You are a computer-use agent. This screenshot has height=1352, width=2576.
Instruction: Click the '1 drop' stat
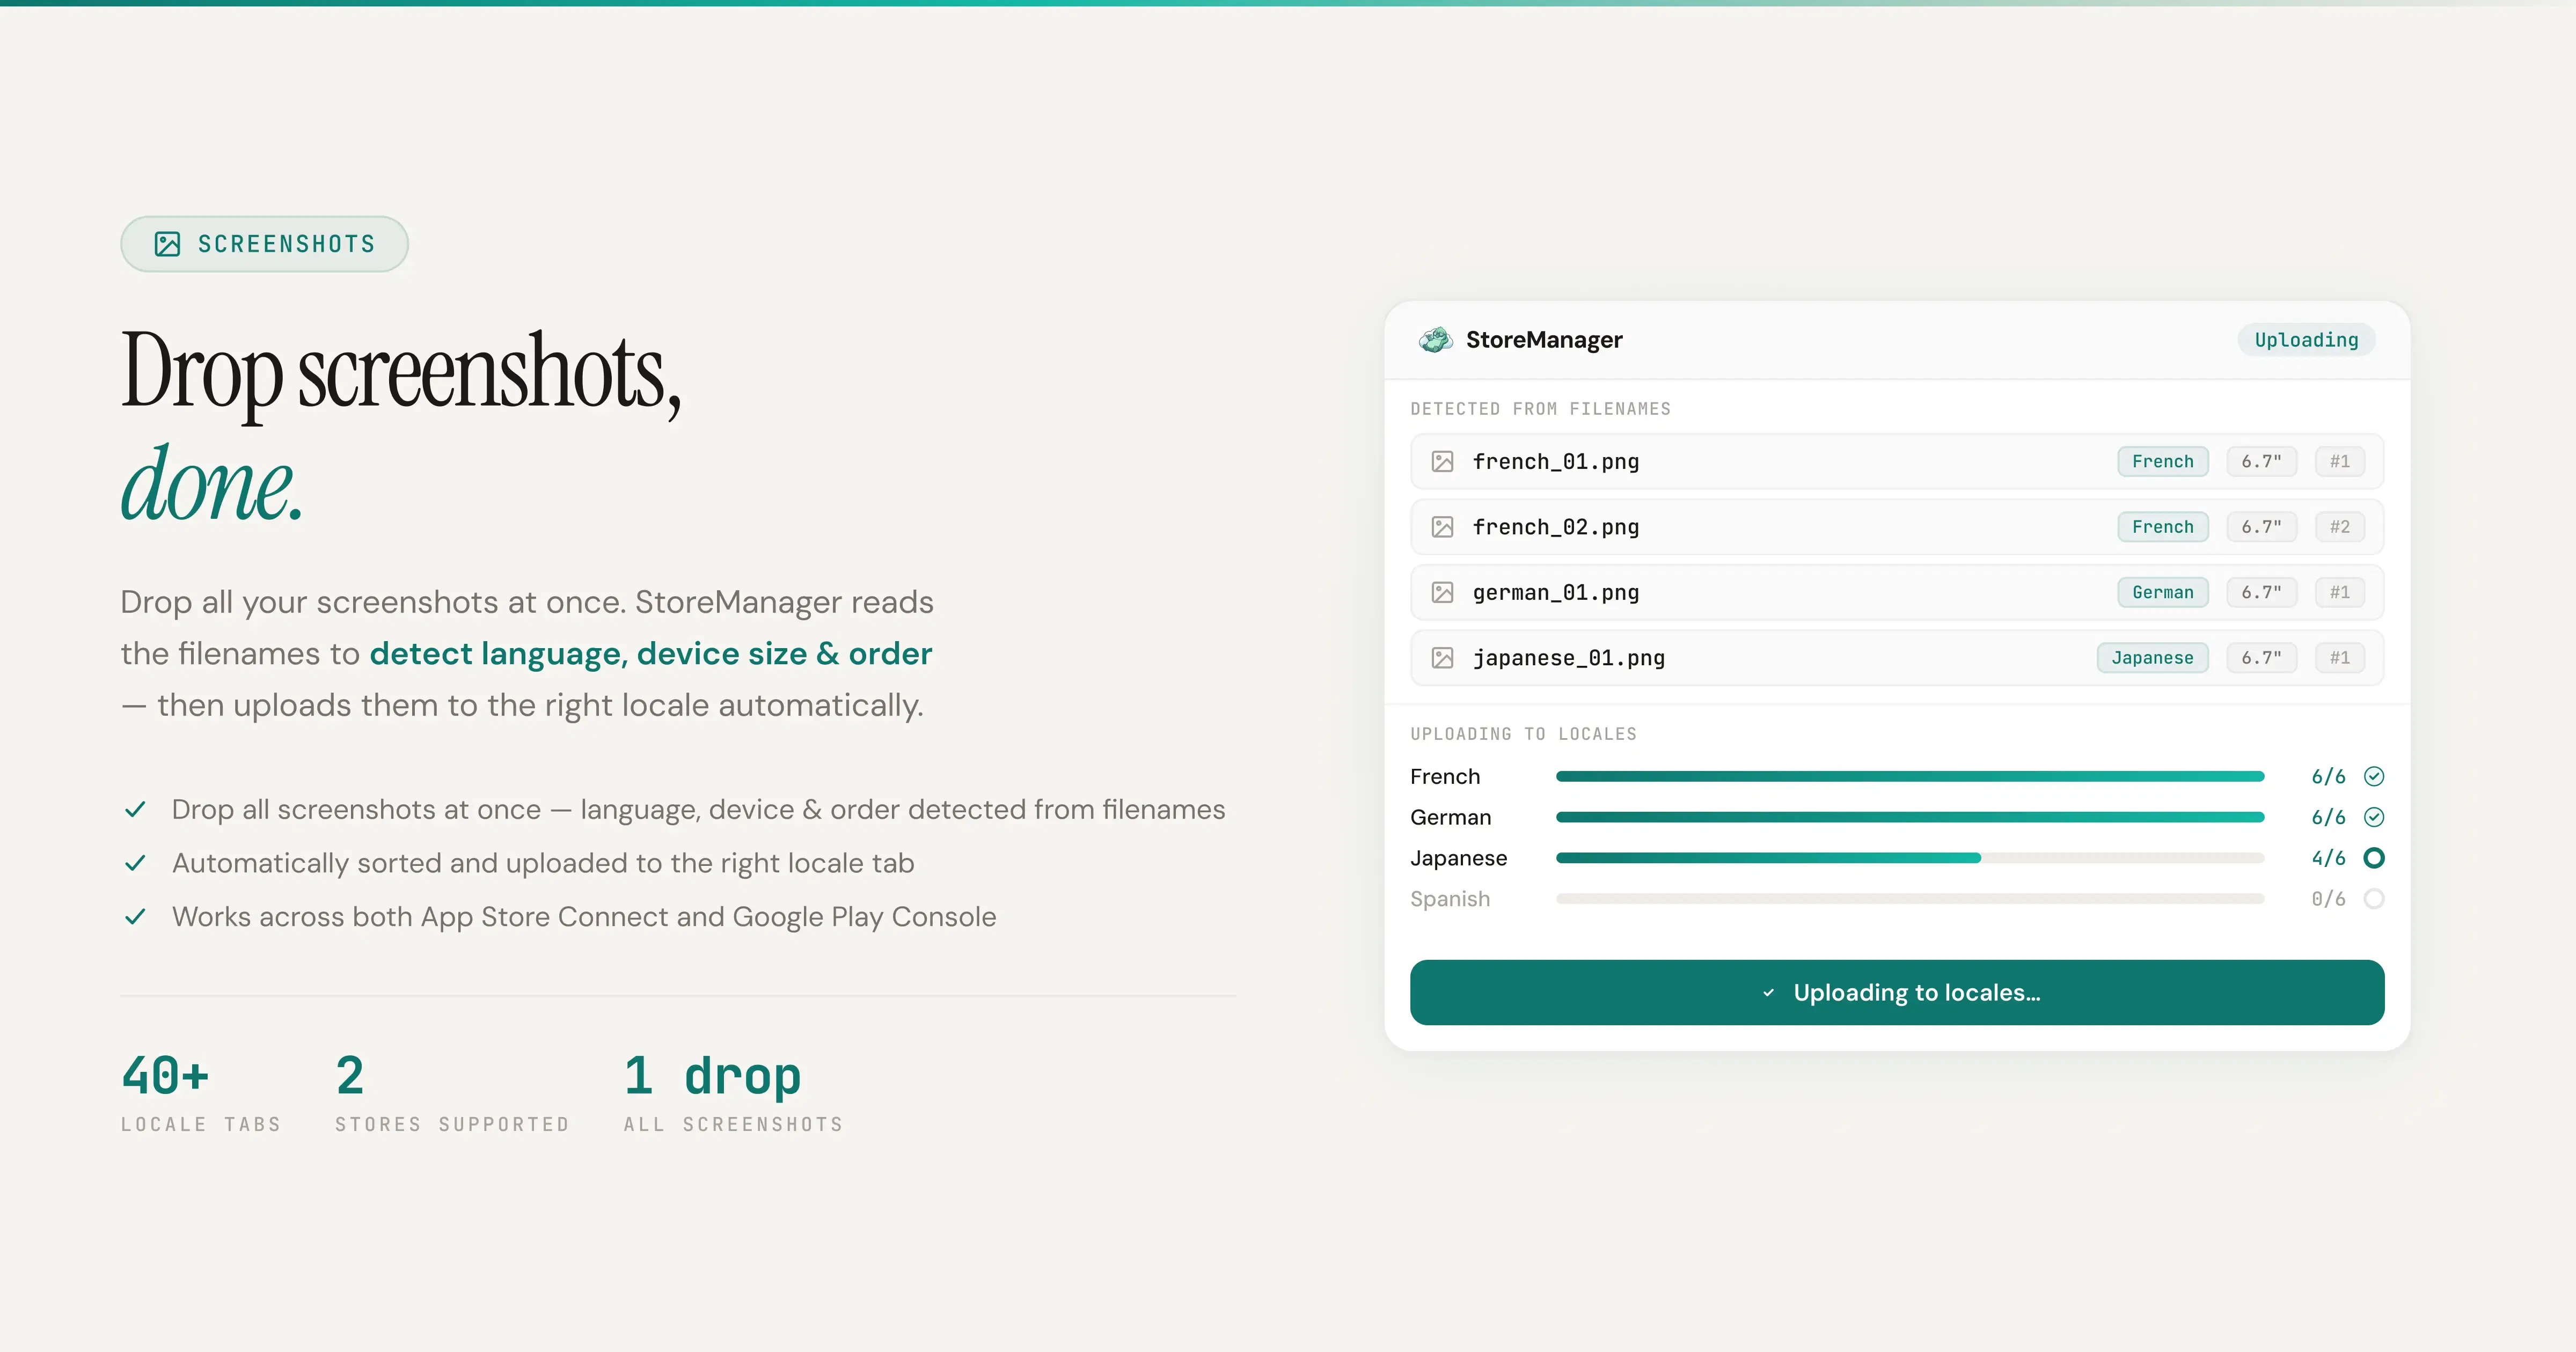coord(712,1078)
